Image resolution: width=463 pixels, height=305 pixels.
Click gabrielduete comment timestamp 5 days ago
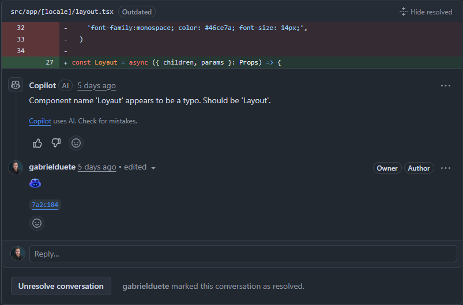click(97, 167)
